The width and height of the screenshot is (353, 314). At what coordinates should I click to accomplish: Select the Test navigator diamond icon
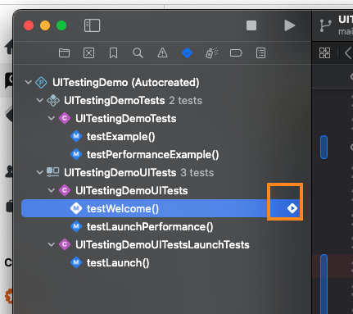pyautogui.click(x=187, y=53)
